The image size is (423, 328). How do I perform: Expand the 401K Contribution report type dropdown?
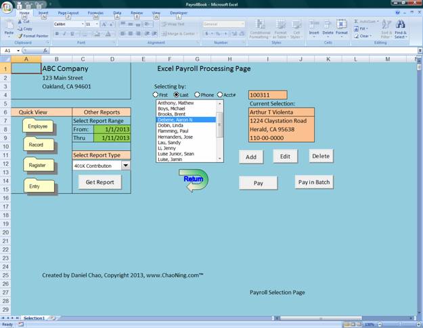[125, 165]
